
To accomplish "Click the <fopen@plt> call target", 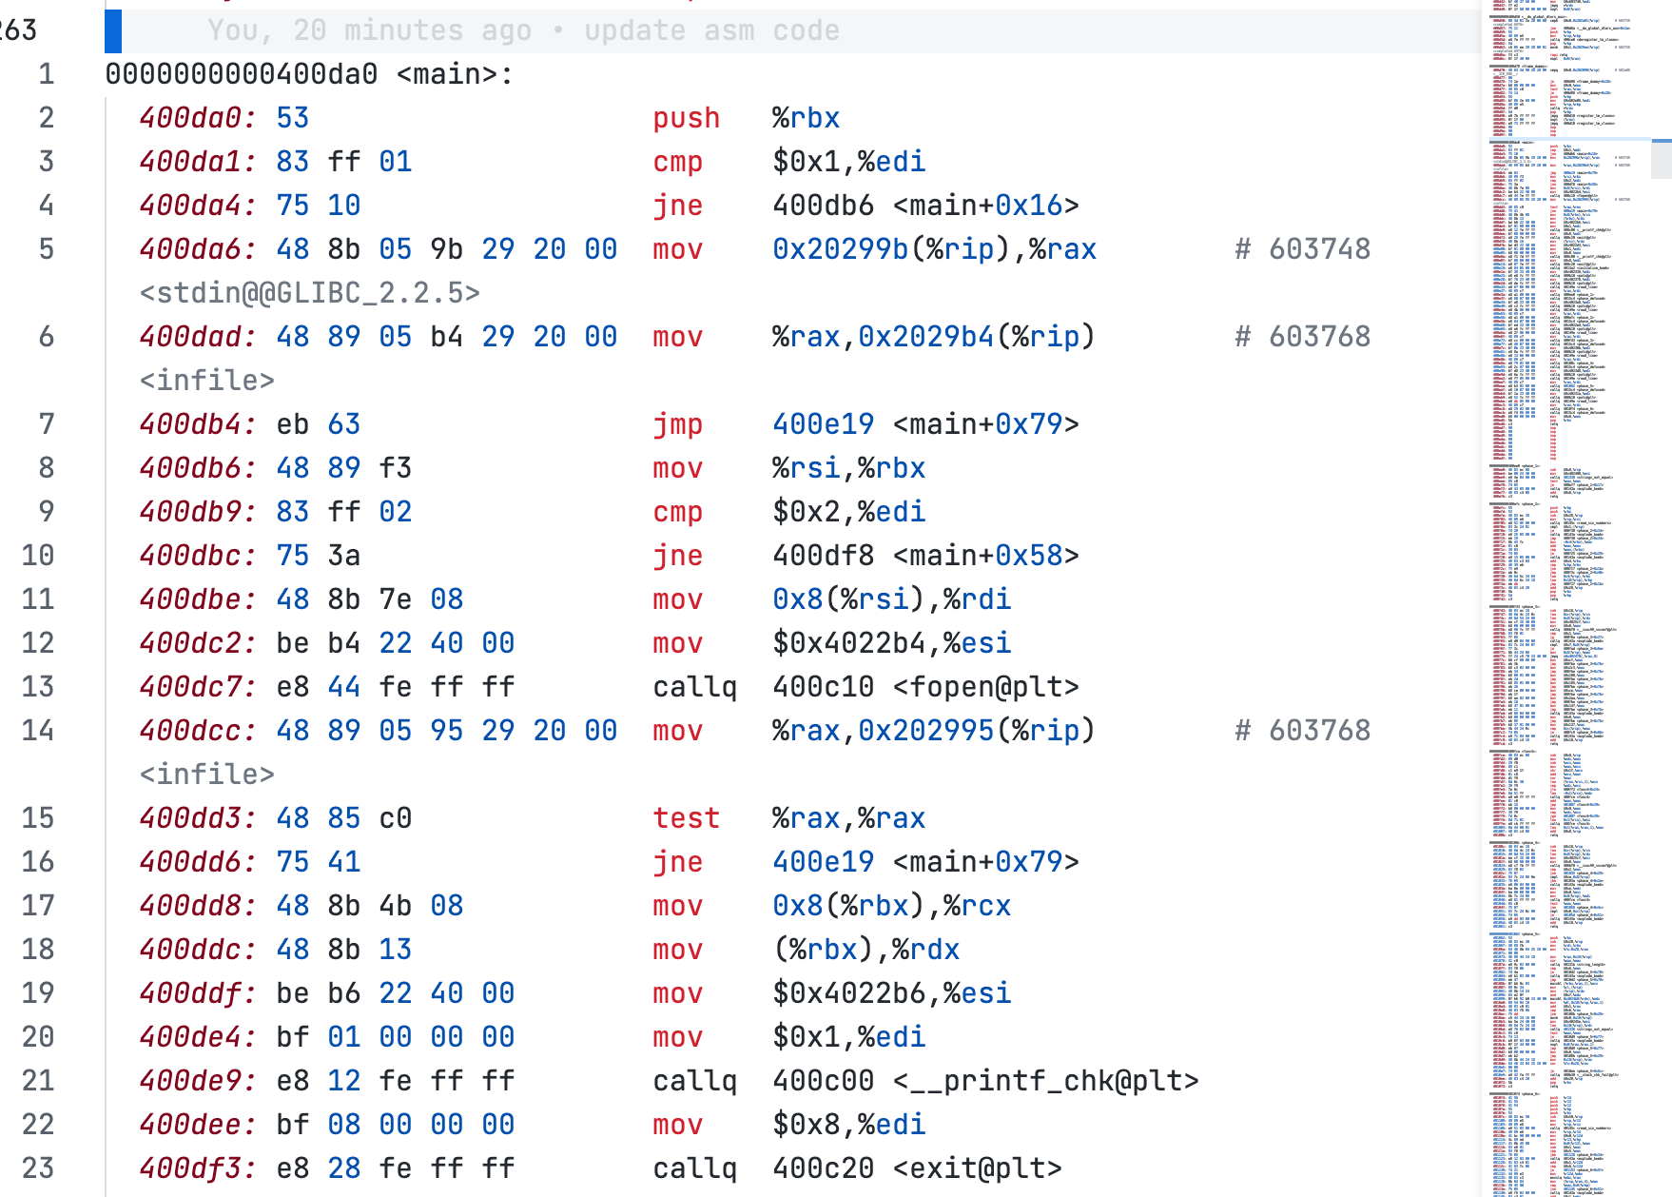I will pyautogui.click(x=985, y=687).
